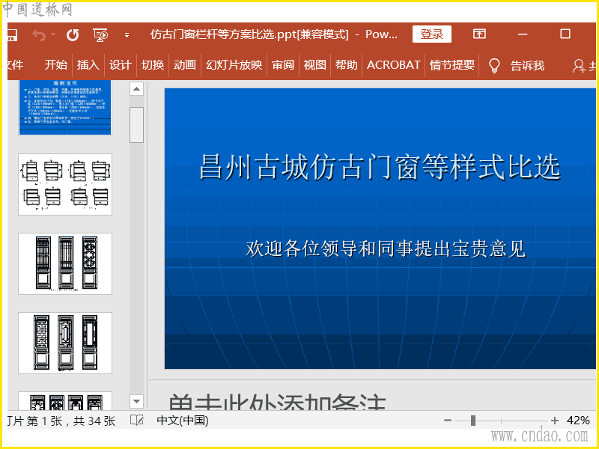The height and width of the screenshot is (449, 599).
Task: Select first thumbnail showing three door panels
Action: click(65, 263)
